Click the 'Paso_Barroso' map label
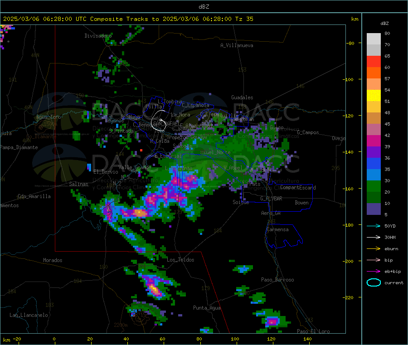Viewport: 408px width, 345px height. point(277,280)
